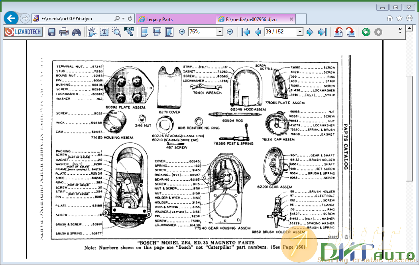419x265 pixels.
Task: Click the address bar search icon
Action: pyautogui.click(x=117, y=18)
